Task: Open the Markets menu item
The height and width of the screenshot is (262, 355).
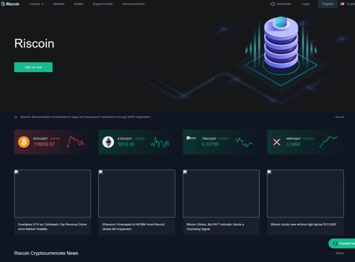Action: click(59, 4)
